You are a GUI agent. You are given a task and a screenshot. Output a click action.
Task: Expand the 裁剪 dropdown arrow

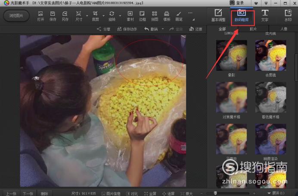tap(104, 16)
